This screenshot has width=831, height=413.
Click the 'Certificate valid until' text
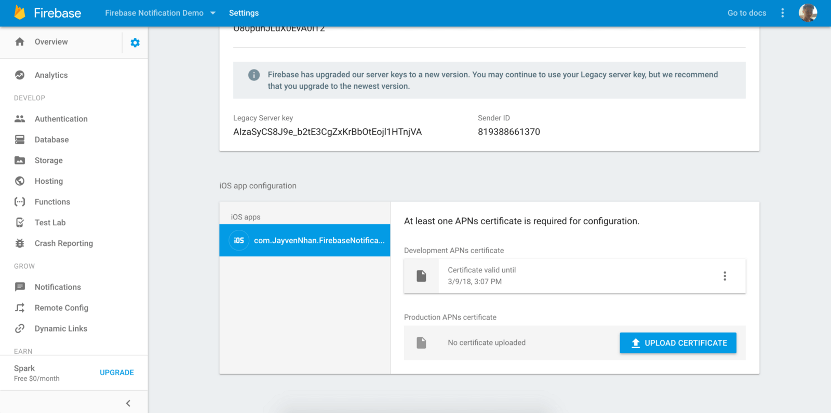pos(482,270)
